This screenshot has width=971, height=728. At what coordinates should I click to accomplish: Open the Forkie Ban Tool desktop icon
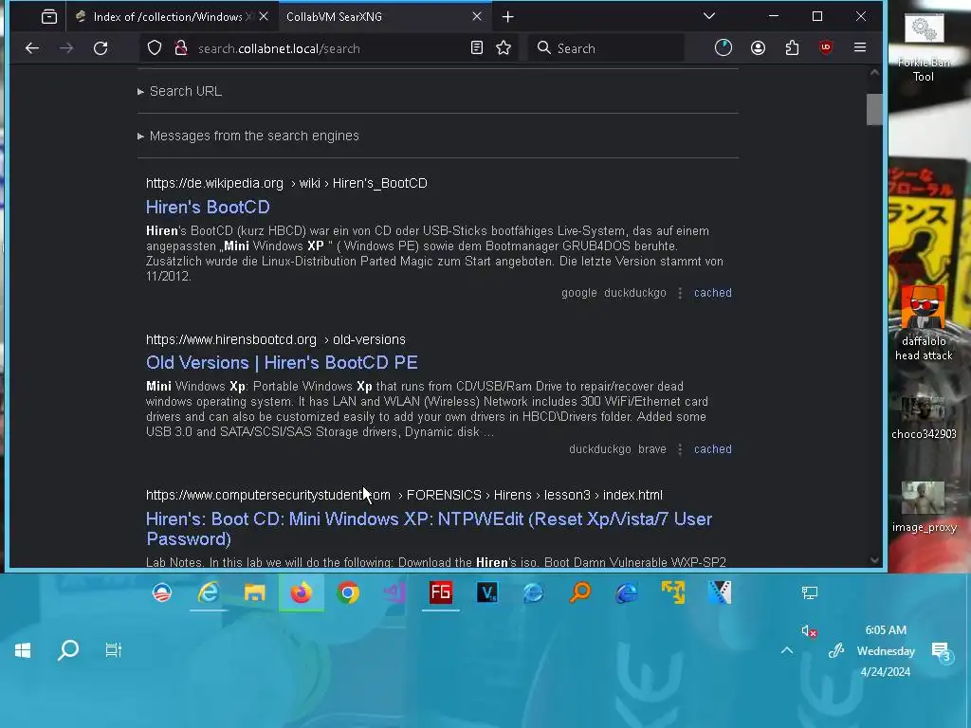[x=924, y=47]
